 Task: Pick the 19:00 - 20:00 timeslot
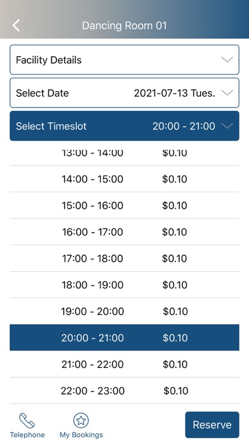pyautogui.click(x=124, y=311)
